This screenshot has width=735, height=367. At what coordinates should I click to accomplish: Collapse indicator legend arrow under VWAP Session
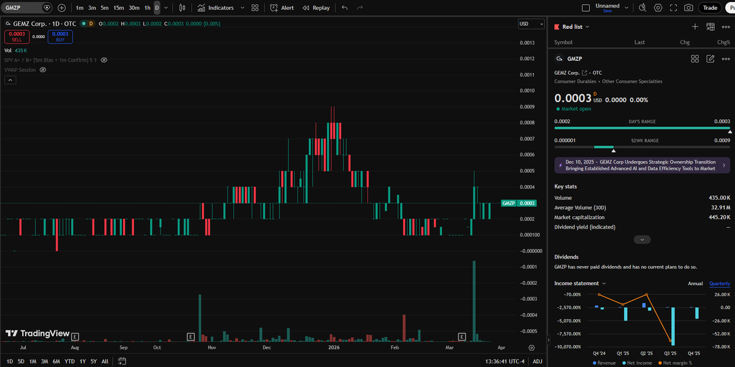pyautogui.click(x=10, y=79)
